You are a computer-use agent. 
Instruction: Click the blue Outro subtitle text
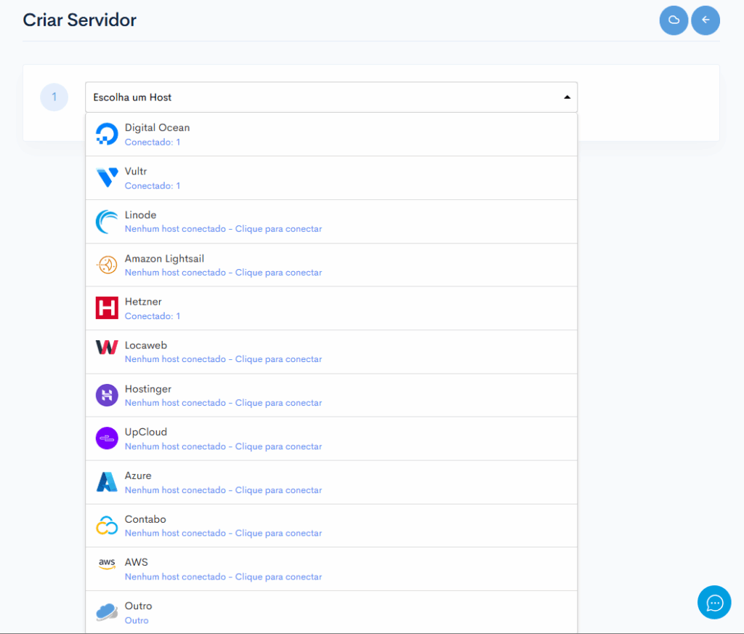pyautogui.click(x=136, y=620)
